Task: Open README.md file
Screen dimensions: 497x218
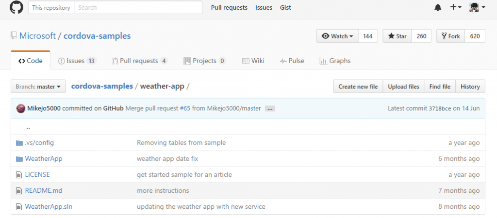Action: click(44, 191)
